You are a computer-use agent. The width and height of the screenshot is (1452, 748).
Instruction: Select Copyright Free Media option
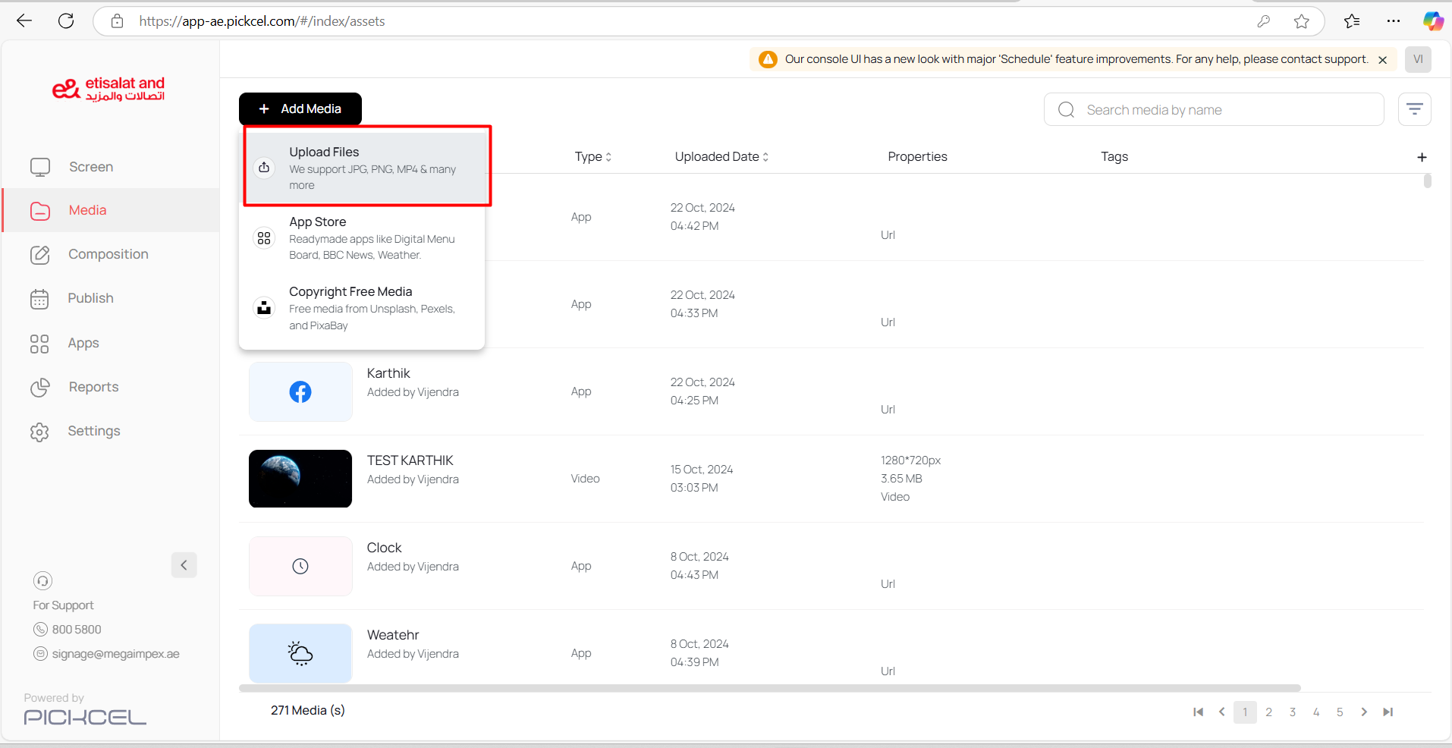point(363,307)
